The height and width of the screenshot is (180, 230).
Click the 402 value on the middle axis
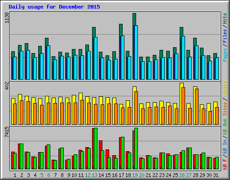click(x=7, y=85)
